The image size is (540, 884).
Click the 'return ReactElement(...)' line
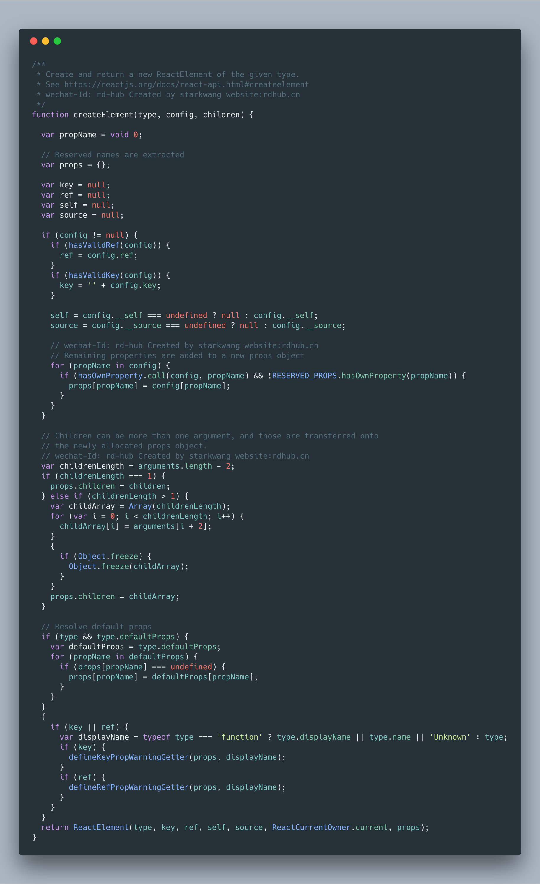(235, 828)
